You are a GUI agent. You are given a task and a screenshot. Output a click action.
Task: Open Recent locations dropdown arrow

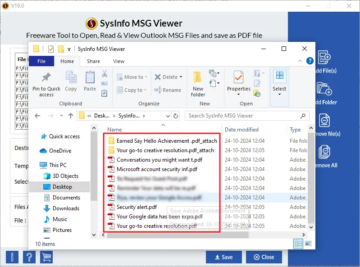point(61,116)
